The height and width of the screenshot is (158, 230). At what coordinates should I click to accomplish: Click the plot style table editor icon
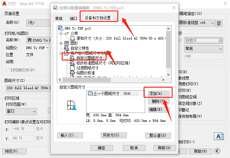coord(219,23)
